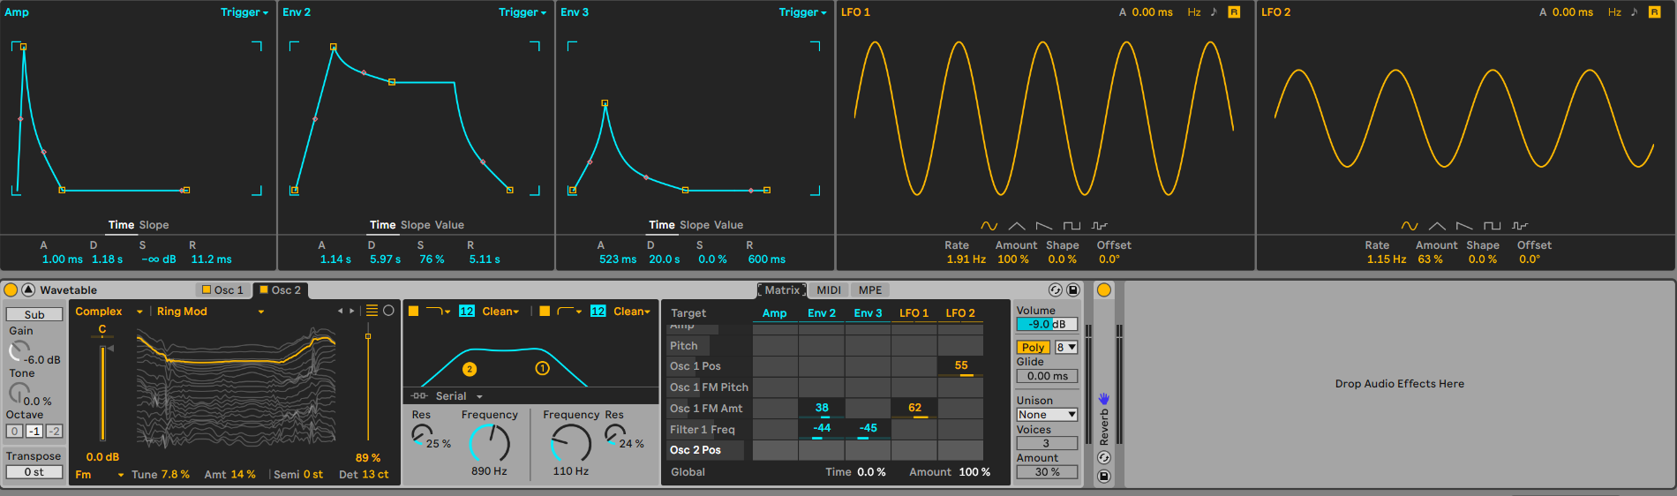Click Volume -9.0 dB slider
This screenshot has height=496, width=1677.
tap(1047, 324)
